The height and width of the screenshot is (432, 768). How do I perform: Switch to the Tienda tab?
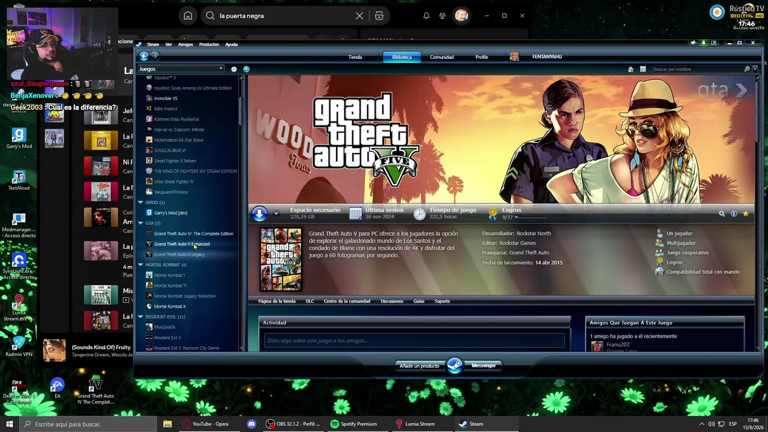[x=355, y=57]
